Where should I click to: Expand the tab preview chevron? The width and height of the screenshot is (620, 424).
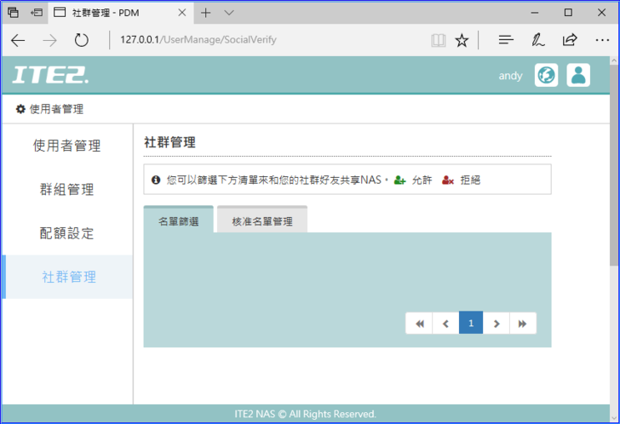(x=229, y=13)
